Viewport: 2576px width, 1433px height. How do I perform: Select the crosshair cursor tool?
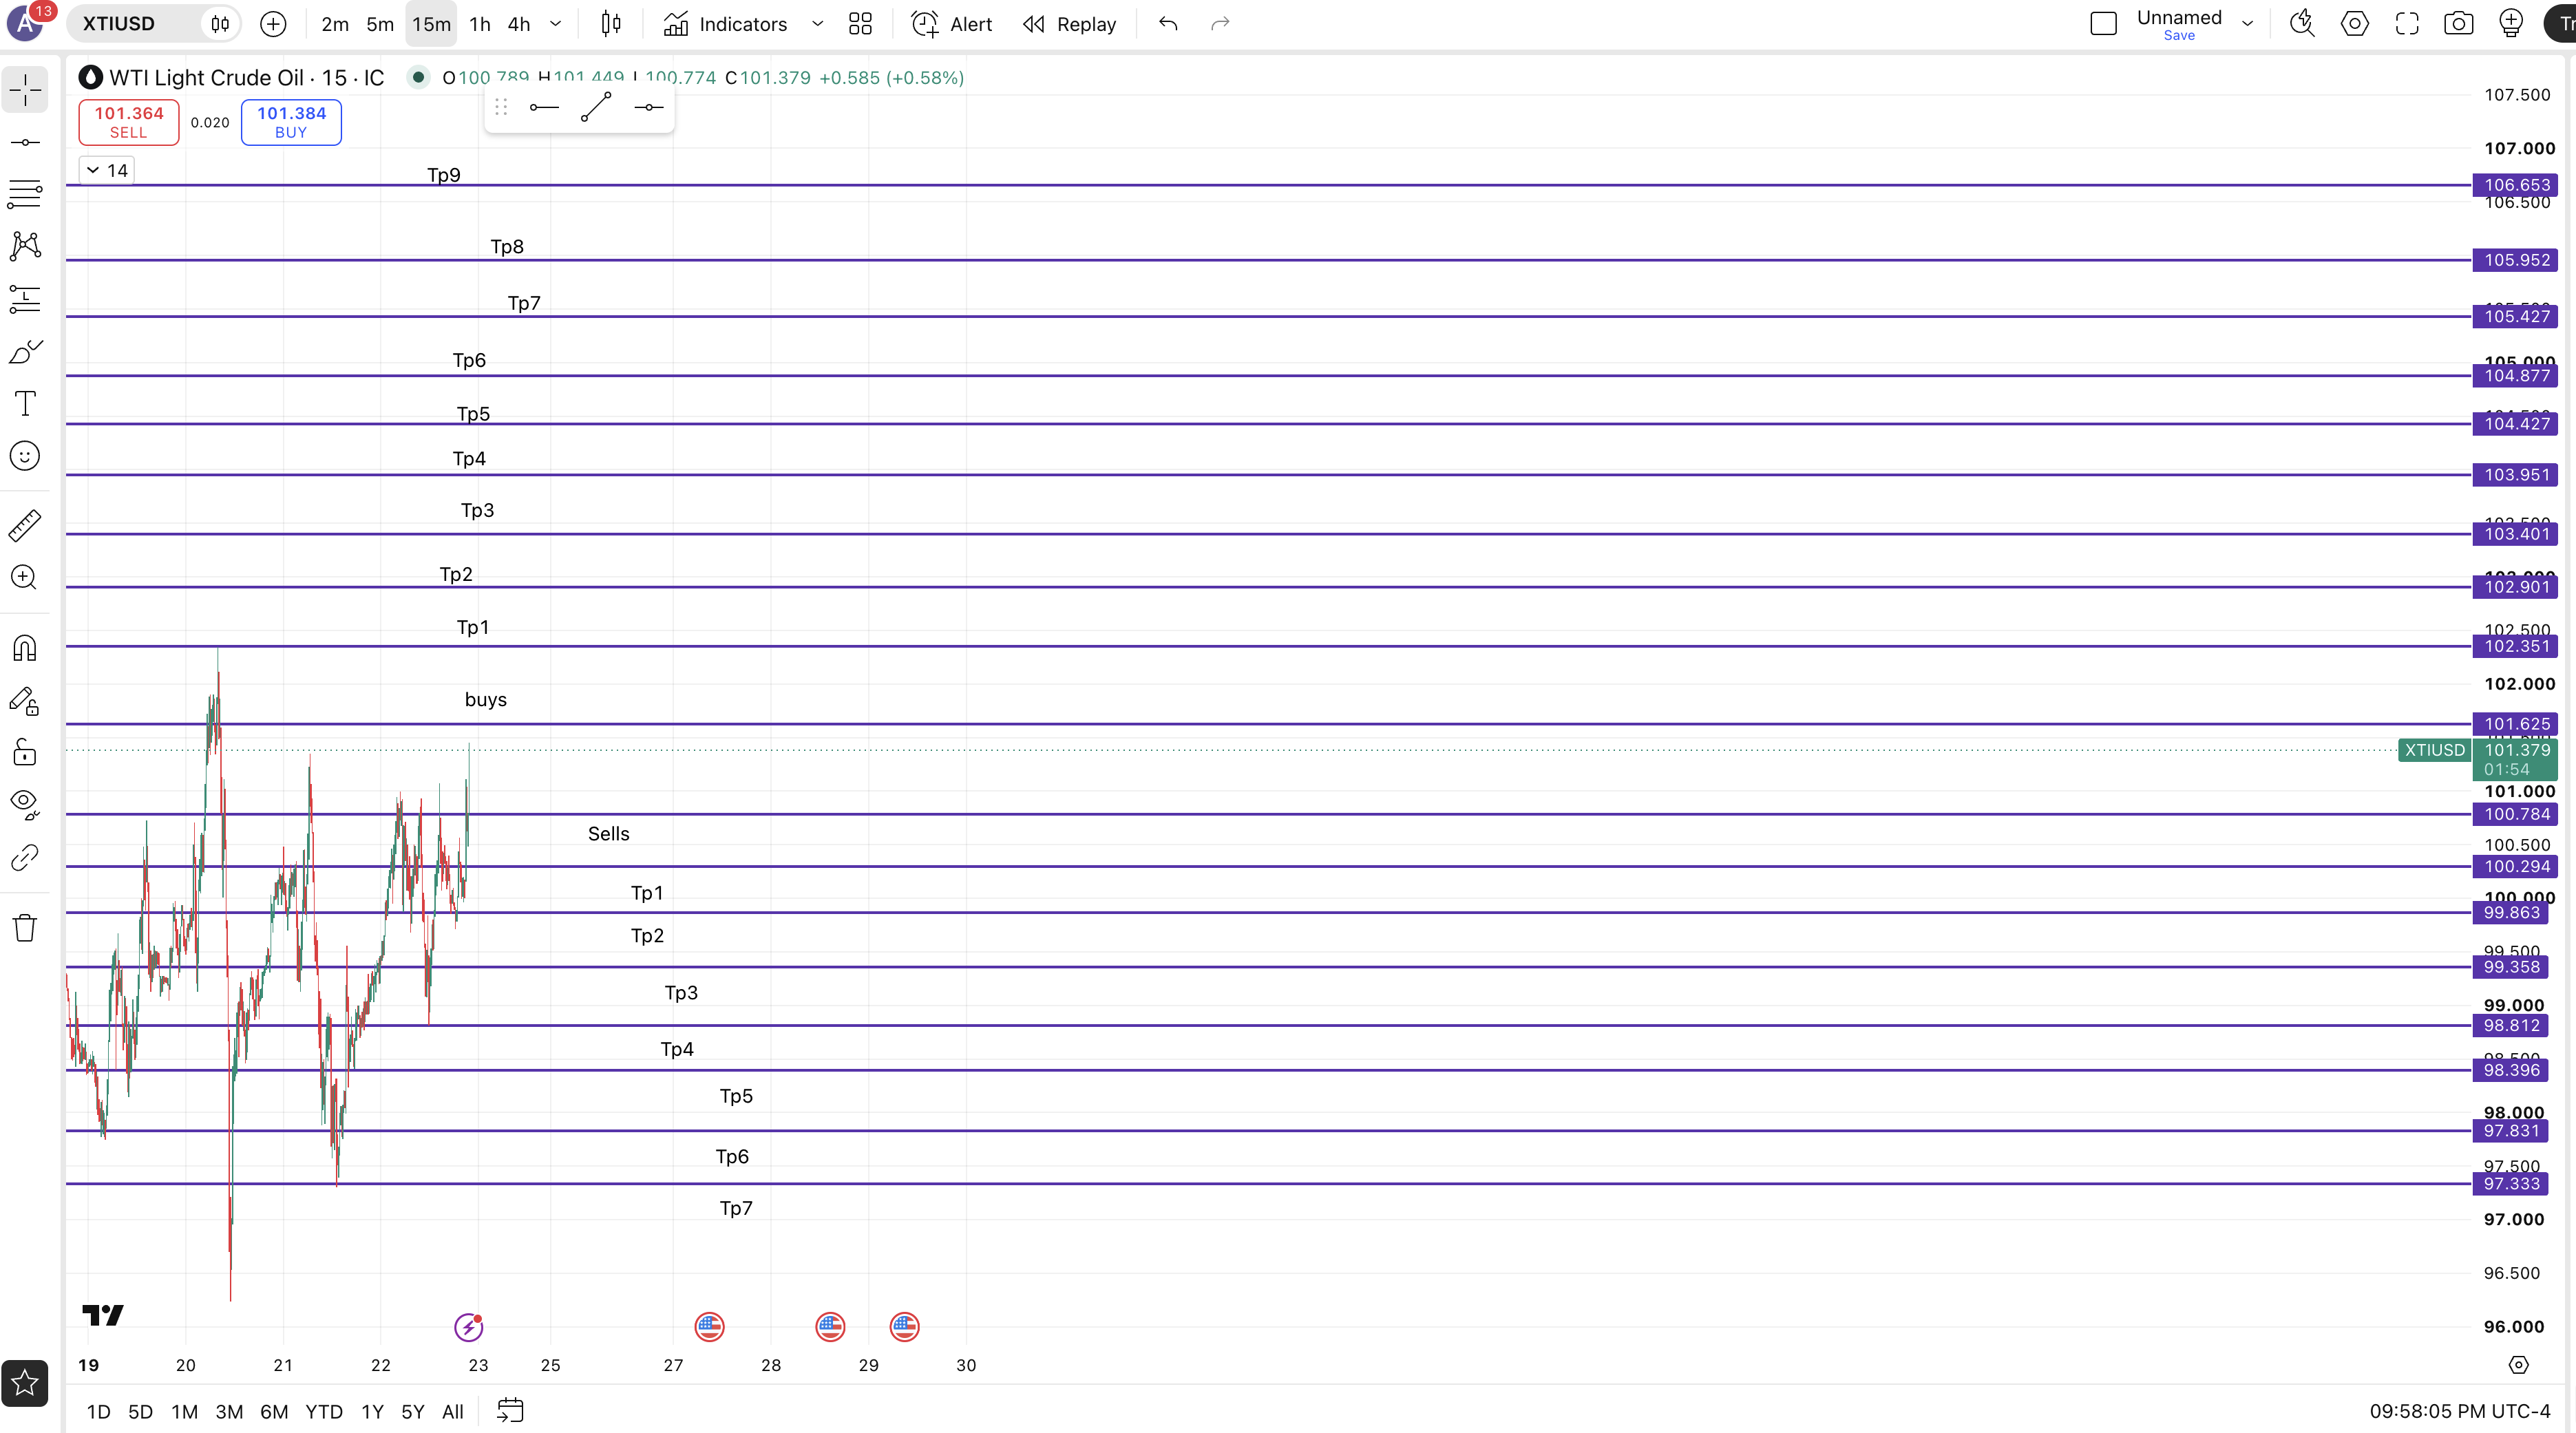25,90
